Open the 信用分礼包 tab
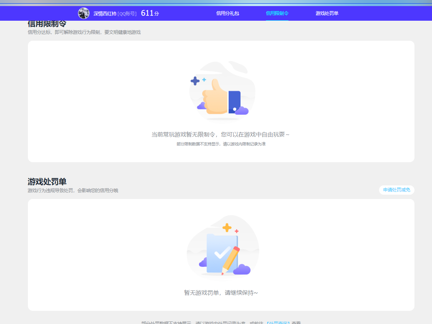This screenshot has height=324, width=432. 228,13
